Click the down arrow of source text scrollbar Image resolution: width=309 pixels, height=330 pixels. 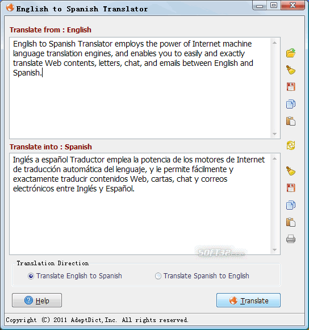tap(274, 134)
